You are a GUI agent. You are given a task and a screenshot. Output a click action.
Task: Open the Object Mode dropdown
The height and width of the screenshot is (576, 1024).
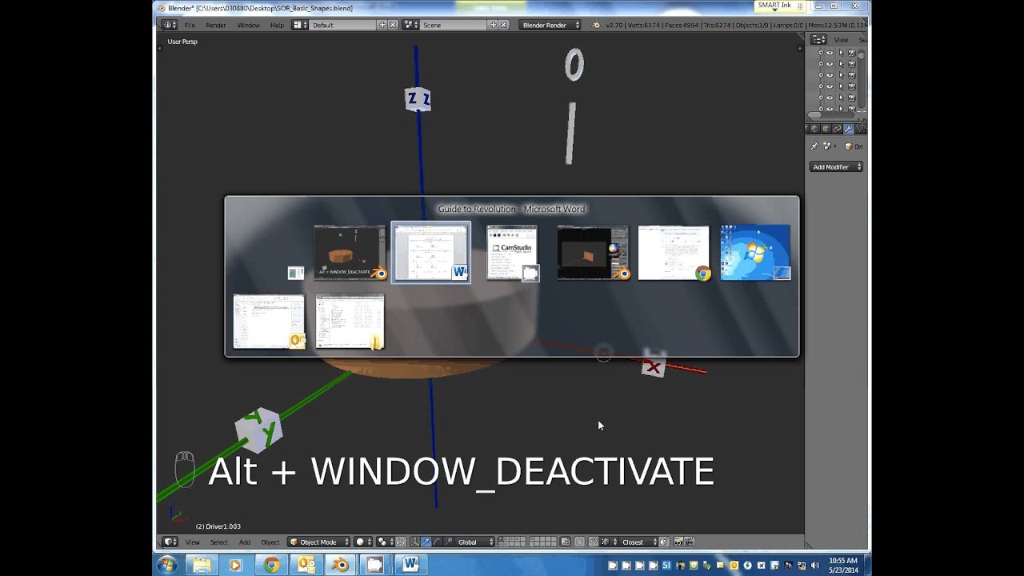pyautogui.click(x=319, y=542)
